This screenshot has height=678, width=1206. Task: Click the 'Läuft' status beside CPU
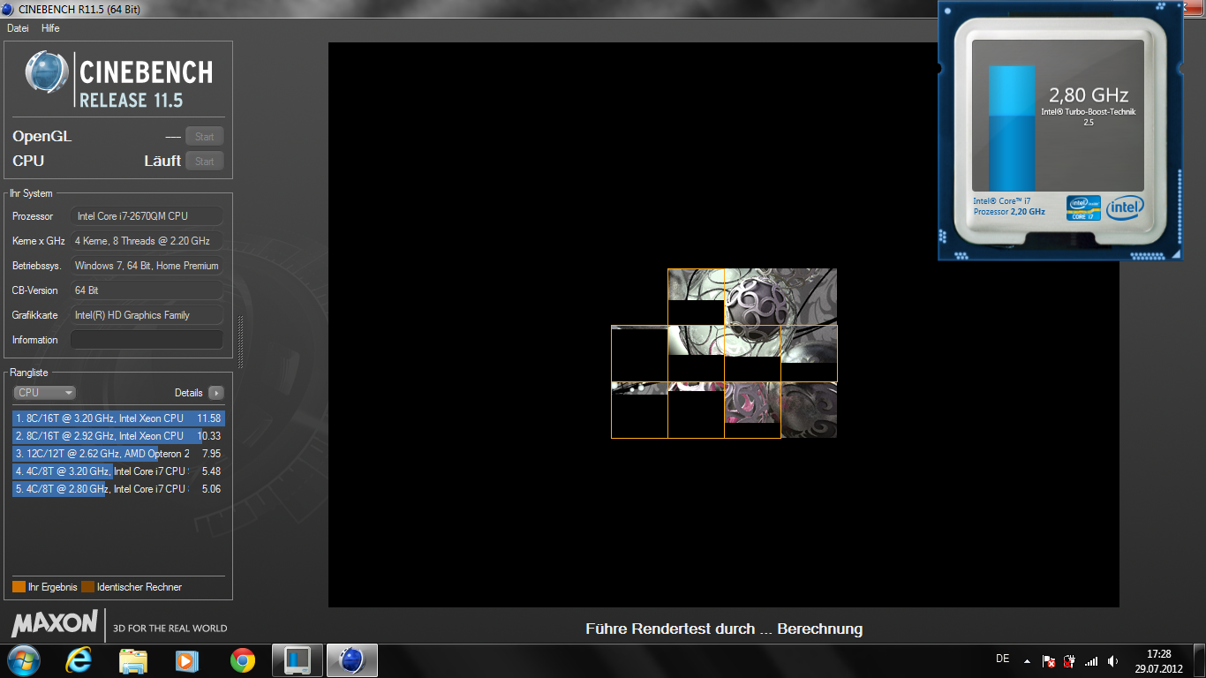point(162,161)
